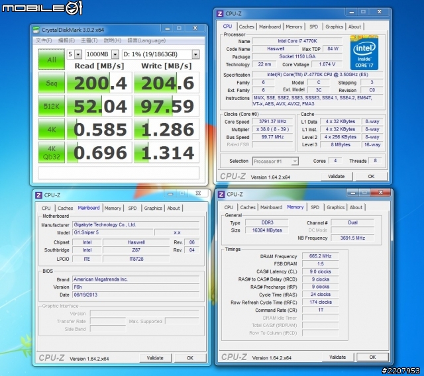Open the 編輯(E) menu in CrystalDiskMark
The height and width of the screenshot is (376, 424).
click(x=66, y=40)
